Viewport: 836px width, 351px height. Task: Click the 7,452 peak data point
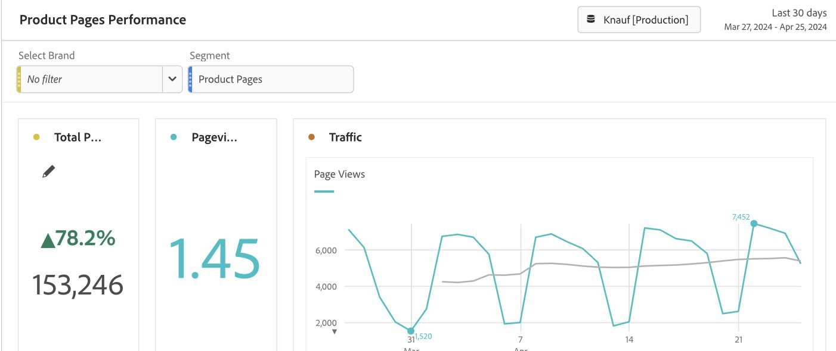click(754, 224)
